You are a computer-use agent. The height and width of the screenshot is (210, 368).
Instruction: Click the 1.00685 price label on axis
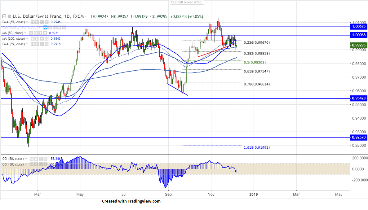[359, 27]
